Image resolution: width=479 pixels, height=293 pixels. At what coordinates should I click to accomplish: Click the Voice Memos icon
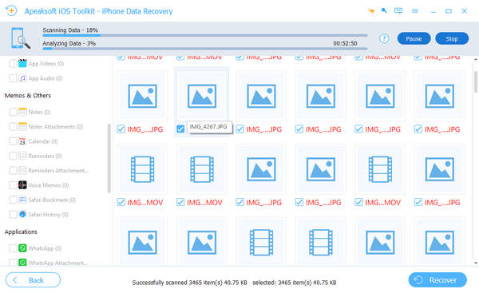(x=22, y=185)
